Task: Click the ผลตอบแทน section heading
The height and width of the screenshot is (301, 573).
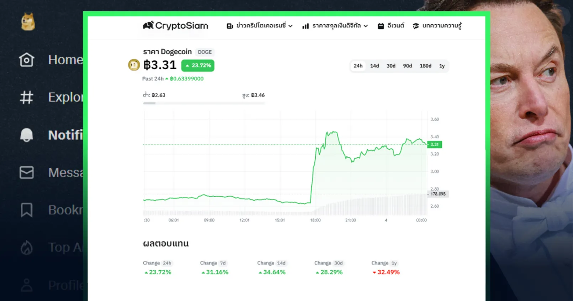Action: 166,244
